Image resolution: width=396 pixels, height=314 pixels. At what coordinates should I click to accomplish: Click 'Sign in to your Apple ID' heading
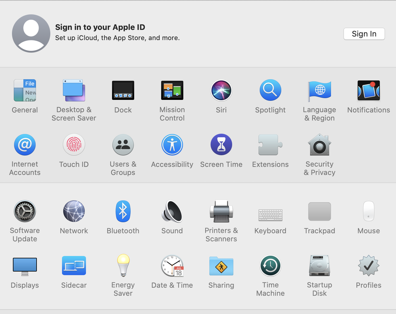pyautogui.click(x=100, y=27)
